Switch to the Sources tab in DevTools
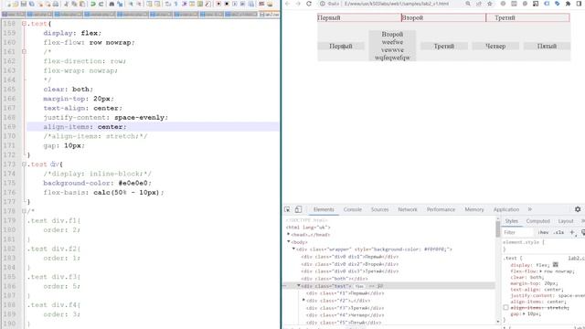 pyautogui.click(x=380, y=209)
